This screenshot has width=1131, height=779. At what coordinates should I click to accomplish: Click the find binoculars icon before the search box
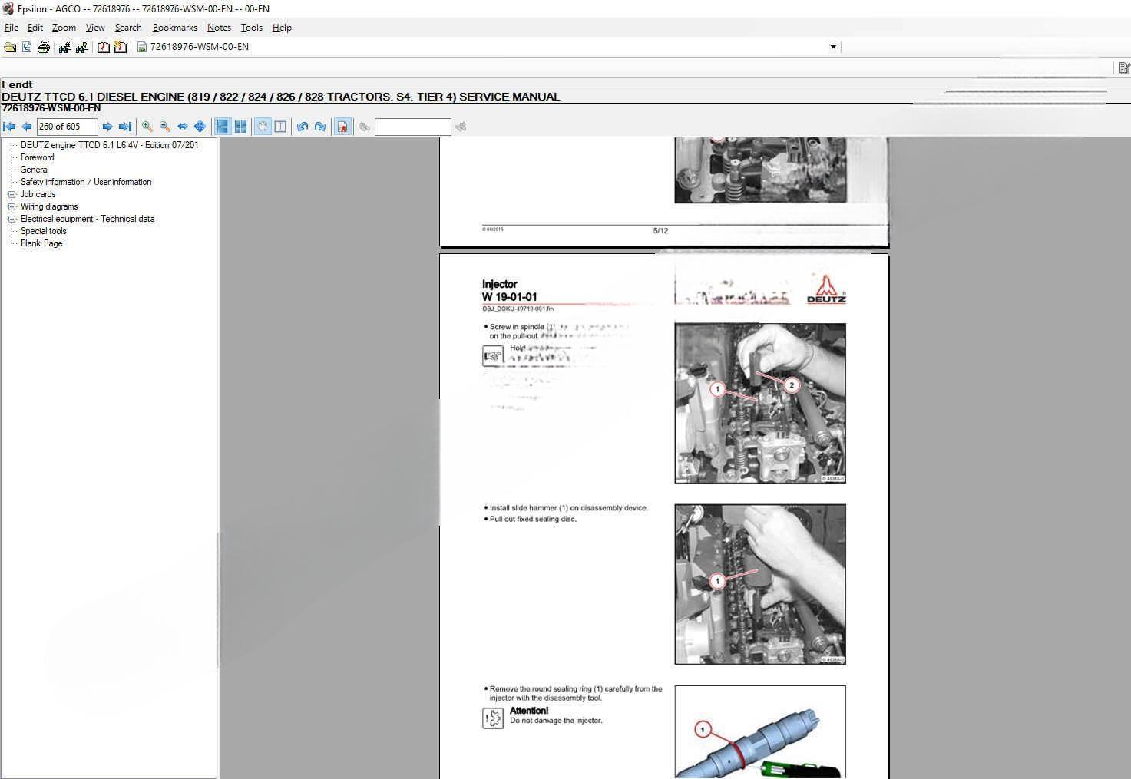[x=365, y=127]
